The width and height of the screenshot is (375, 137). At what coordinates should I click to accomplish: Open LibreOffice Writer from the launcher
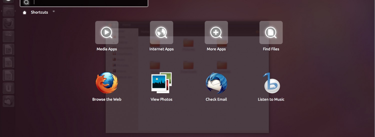(8, 50)
